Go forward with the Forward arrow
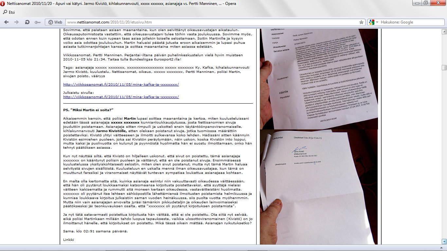 [x=17, y=22]
